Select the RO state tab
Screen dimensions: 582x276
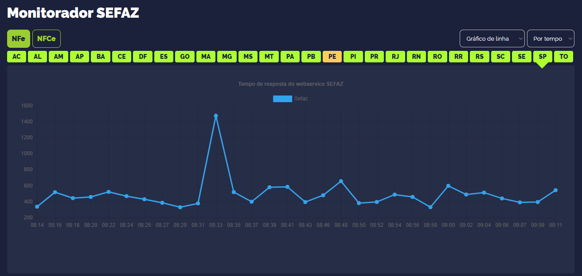click(437, 57)
